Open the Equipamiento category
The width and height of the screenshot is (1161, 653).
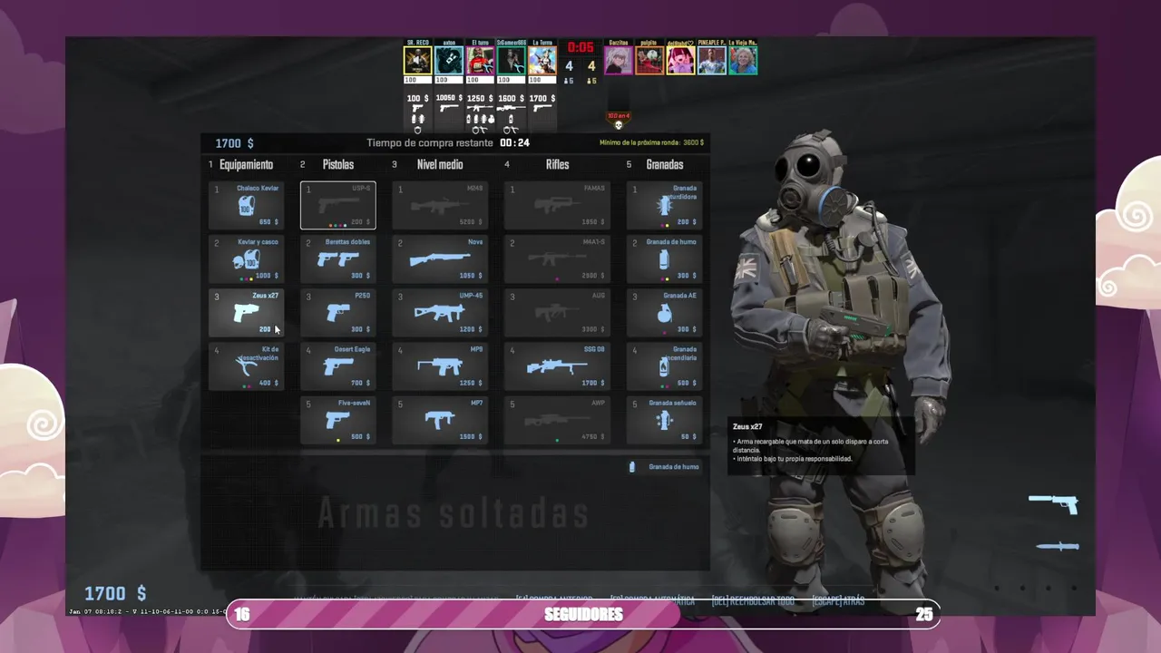(x=246, y=164)
